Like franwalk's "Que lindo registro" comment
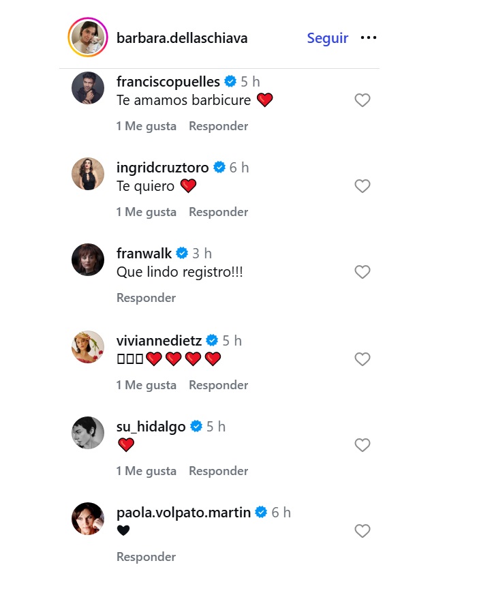The height and width of the screenshot is (593, 477). pyautogui.click(x=363, y=272)
